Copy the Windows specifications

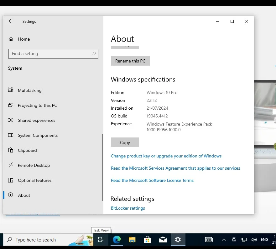pyautogui.click(x=125, y=142)
